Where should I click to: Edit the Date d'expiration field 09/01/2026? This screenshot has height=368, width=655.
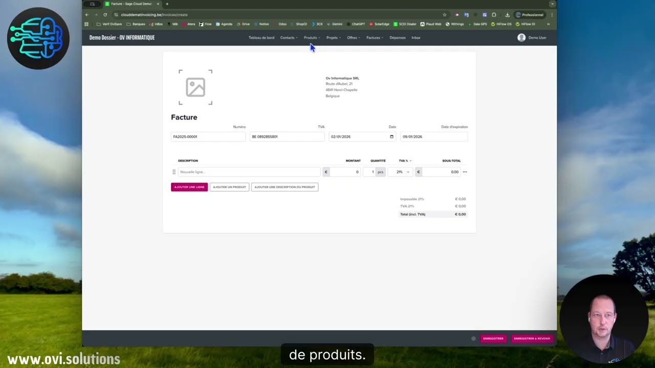[x=434, y=136]
